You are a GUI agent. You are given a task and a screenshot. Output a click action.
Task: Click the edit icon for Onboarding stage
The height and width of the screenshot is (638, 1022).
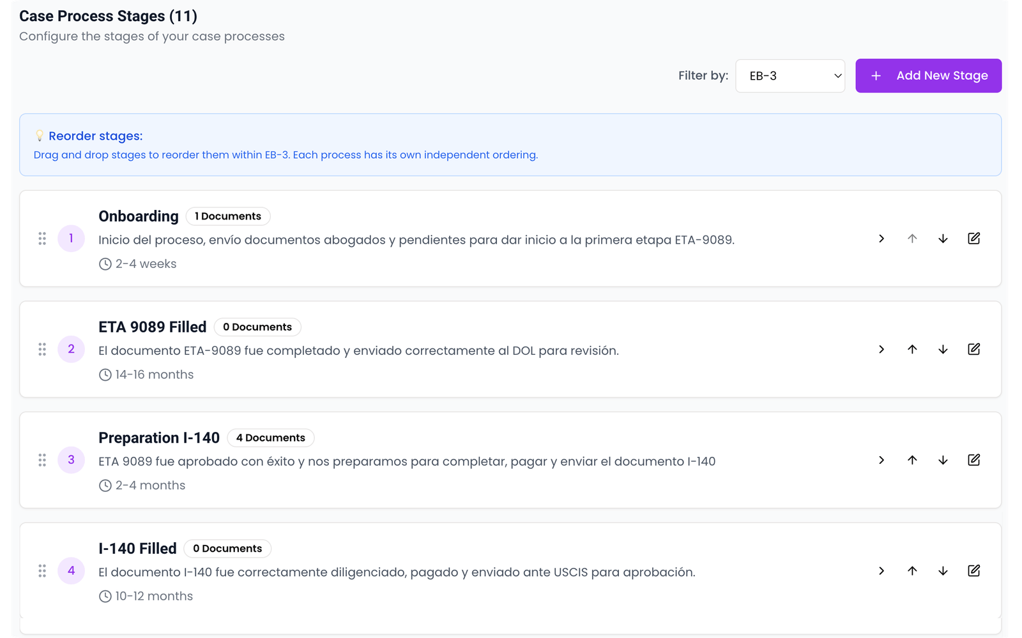pos(973,239)
